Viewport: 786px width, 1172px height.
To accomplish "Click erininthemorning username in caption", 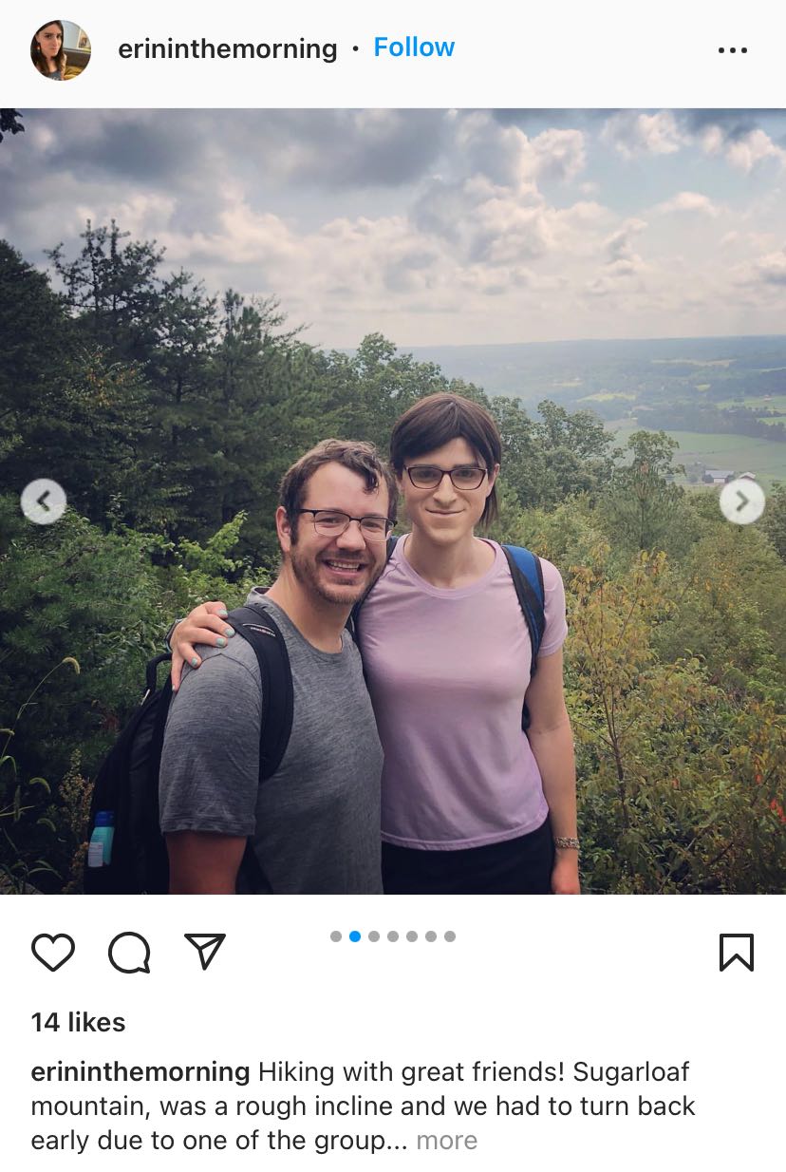I will coord(140,1072).
